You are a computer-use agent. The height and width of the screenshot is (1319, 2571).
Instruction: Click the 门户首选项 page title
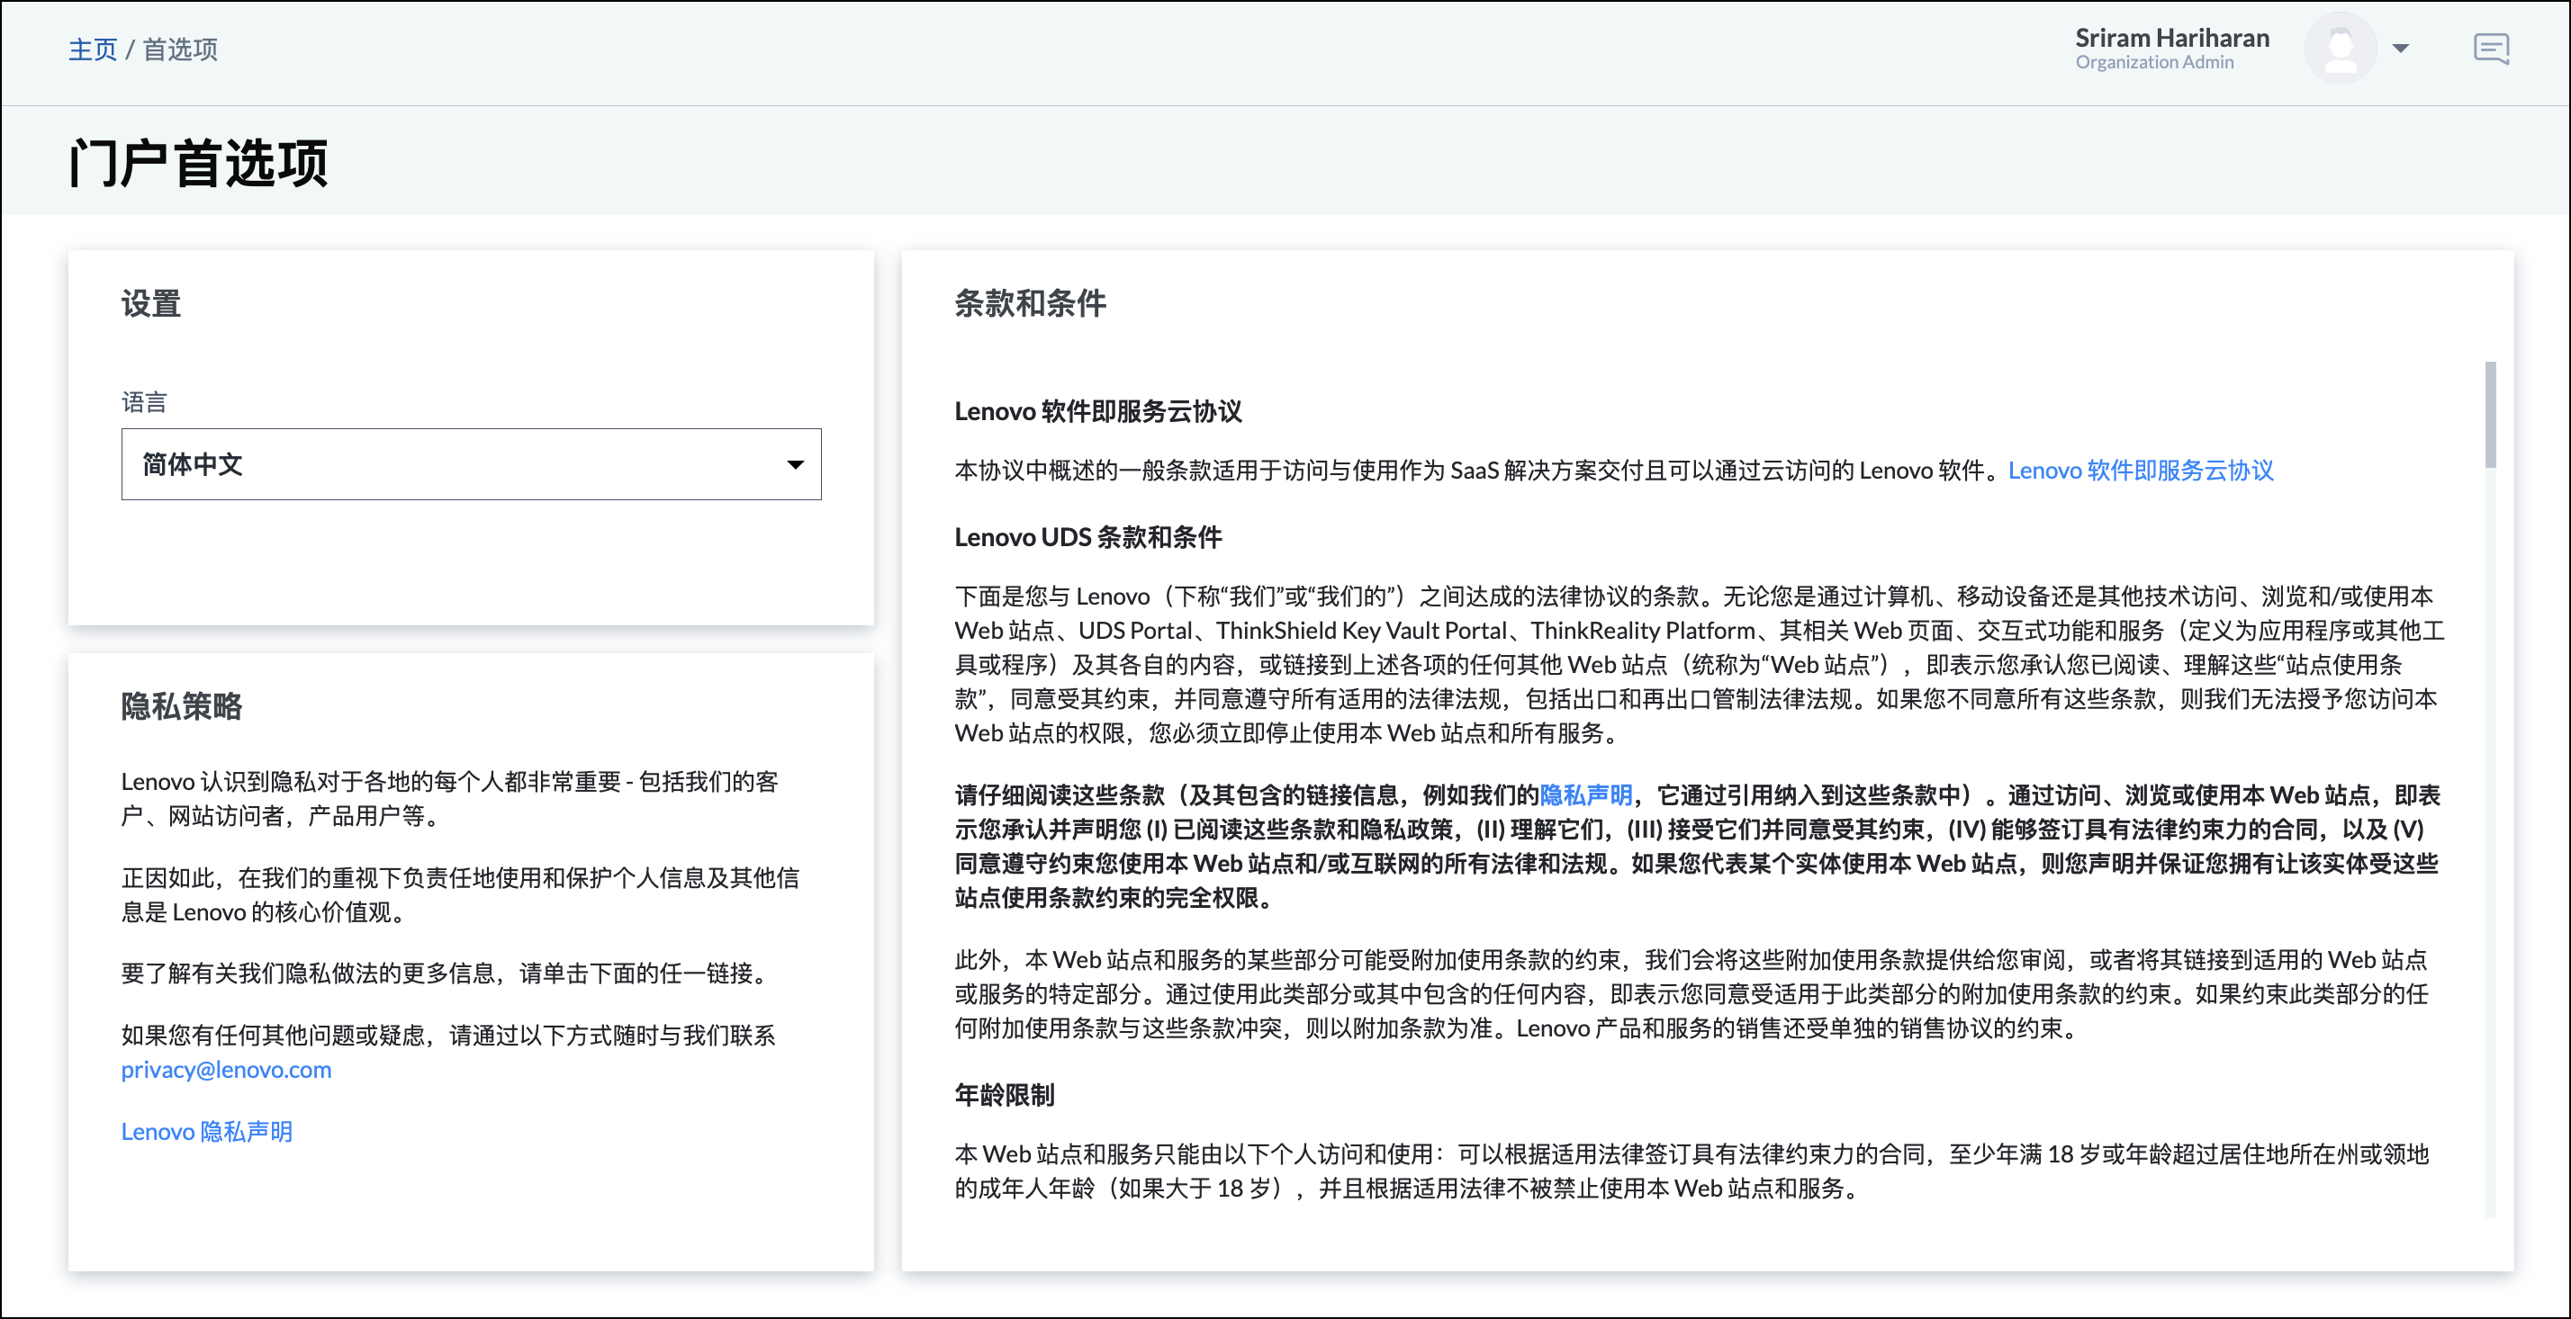[198, 164]
